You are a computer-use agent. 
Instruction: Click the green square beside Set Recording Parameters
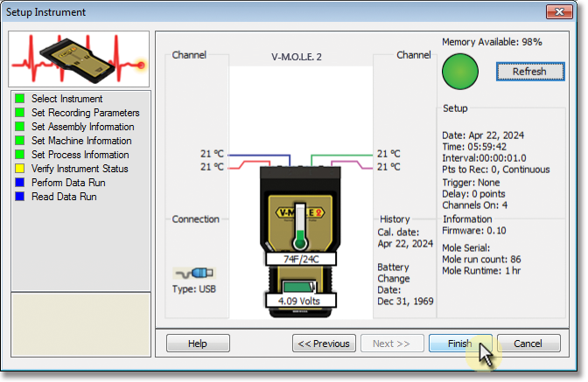(19, 113)
